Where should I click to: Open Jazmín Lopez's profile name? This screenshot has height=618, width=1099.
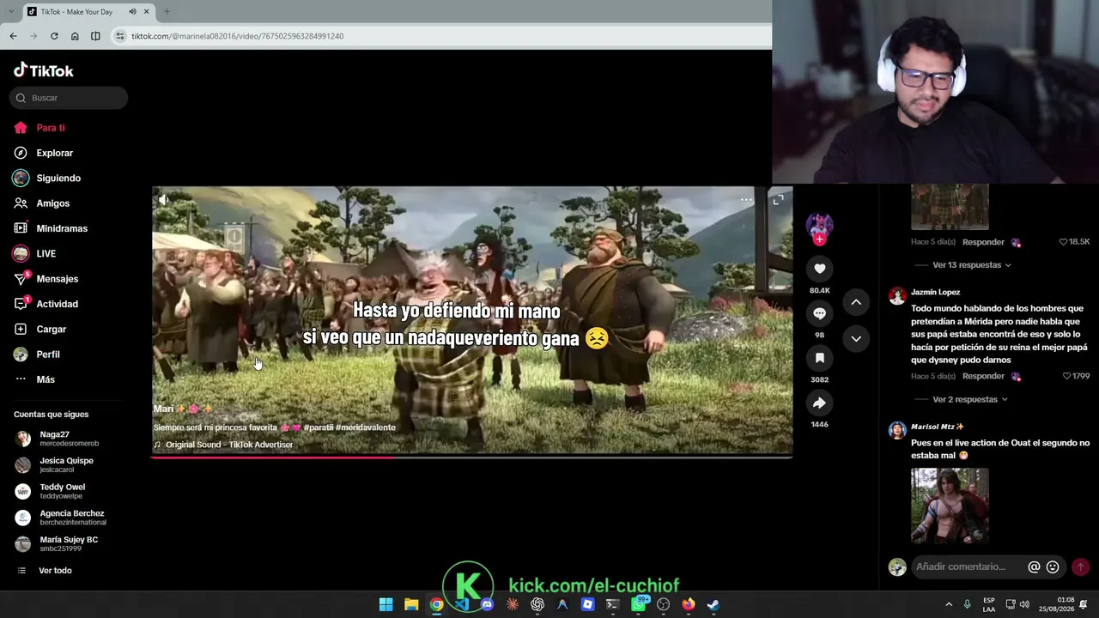pos(936,292)
